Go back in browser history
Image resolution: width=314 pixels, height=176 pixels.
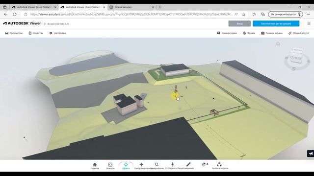point(5,14)
